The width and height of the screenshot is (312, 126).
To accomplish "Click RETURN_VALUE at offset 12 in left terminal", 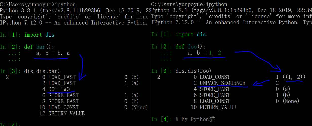I will click(x=67, y=113).
